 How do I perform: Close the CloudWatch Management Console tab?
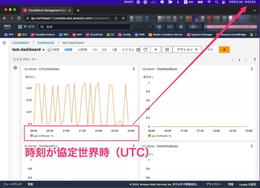click(x=70, y=11)
